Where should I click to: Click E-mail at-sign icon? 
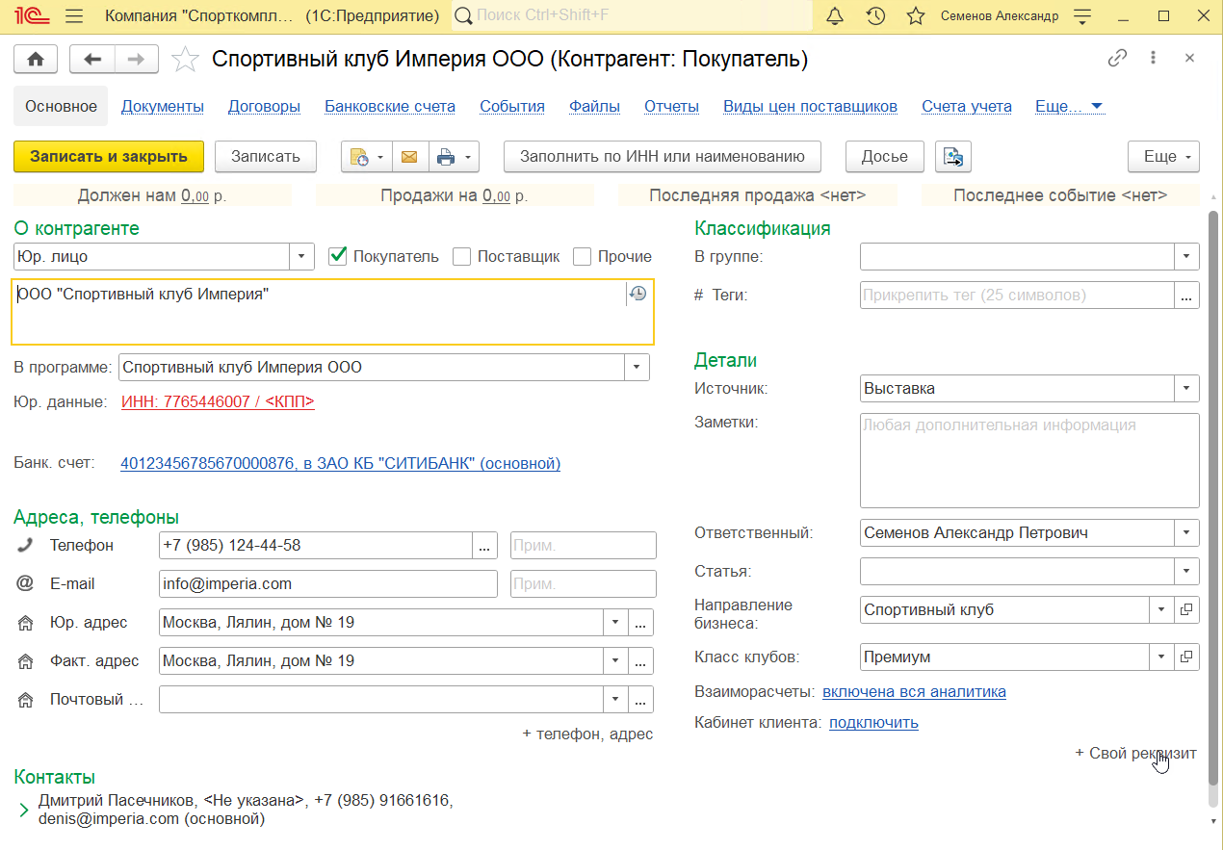pos(25,583)
